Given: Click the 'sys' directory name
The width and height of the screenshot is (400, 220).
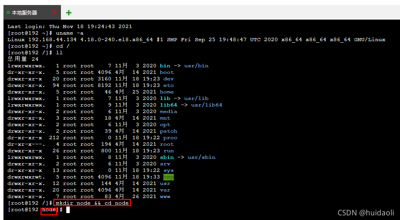Looking at the screenshot, I should click(169, 171).
